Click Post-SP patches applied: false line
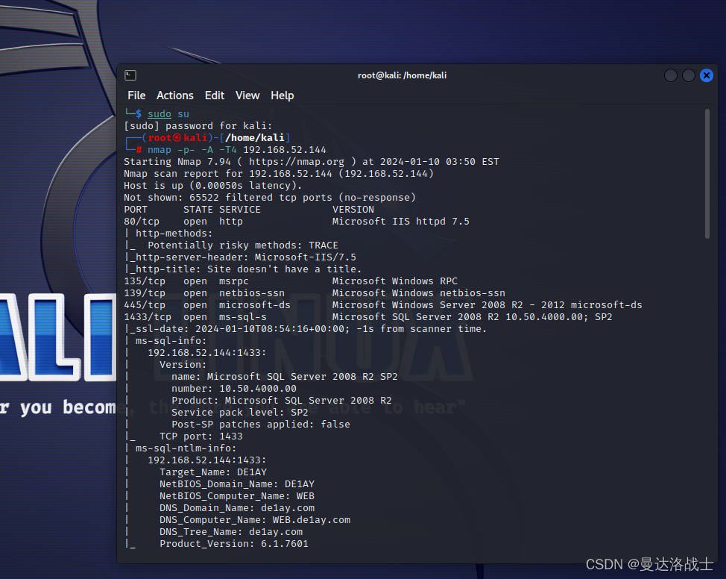Viewport: 726px width, 579px height. 261,425
